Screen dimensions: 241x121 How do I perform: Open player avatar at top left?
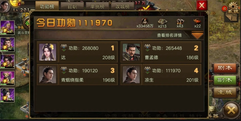pyautogui.click(x=4, y=6)
